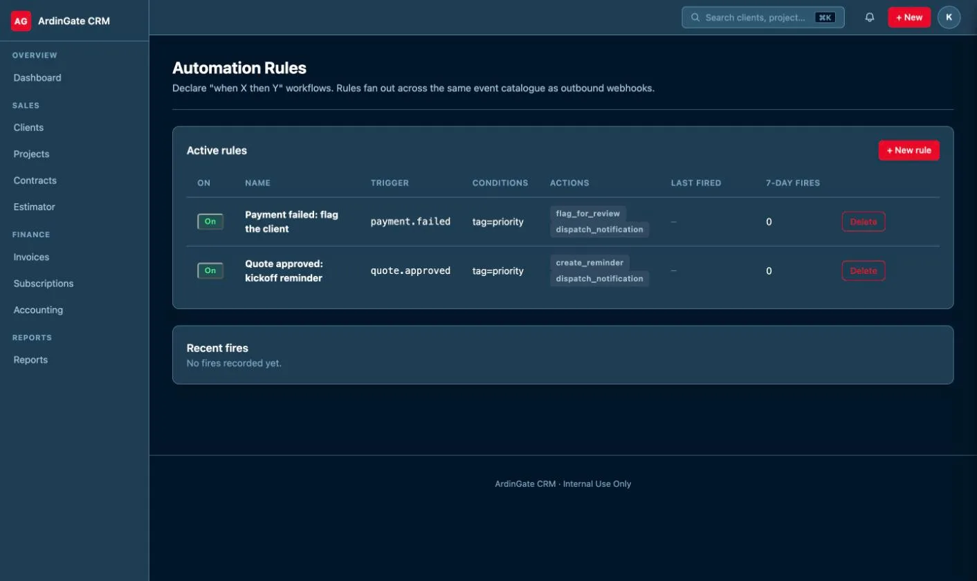Click tag=priority condition in Payment failed row
The width and height of the screenshot is (977, 581).
pyautogui.click(x=497, y=222)
